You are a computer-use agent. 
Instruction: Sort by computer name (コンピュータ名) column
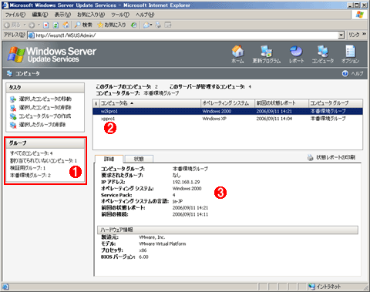point(150,103)
